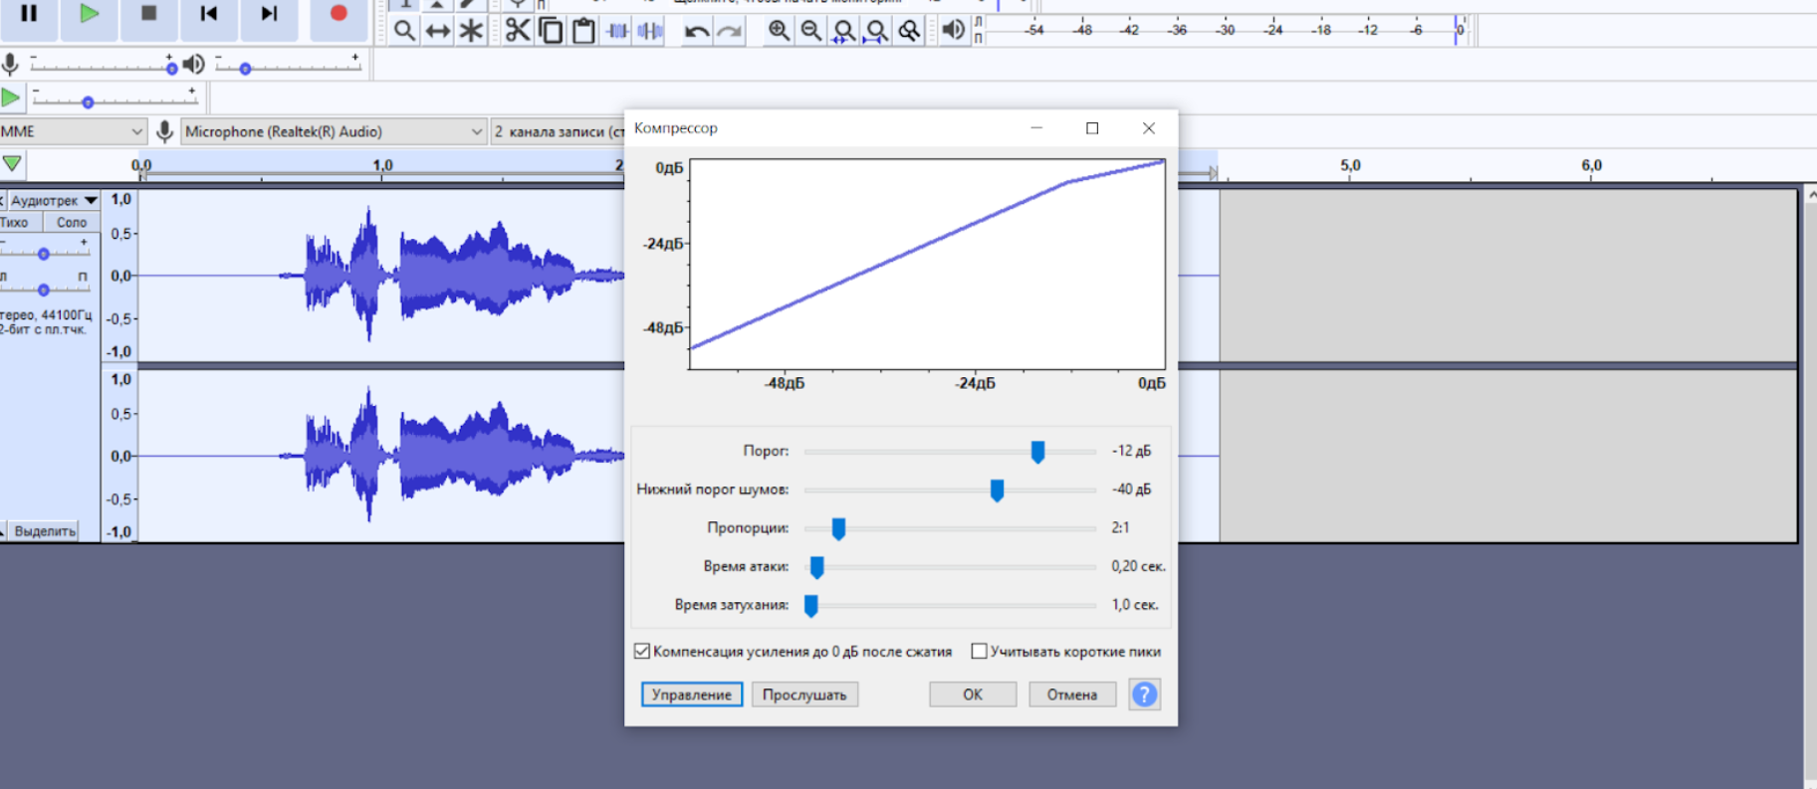Check Учитывать короткие пики checkbox
This screenshot has height=789, width=1817.
pos(980,652)
